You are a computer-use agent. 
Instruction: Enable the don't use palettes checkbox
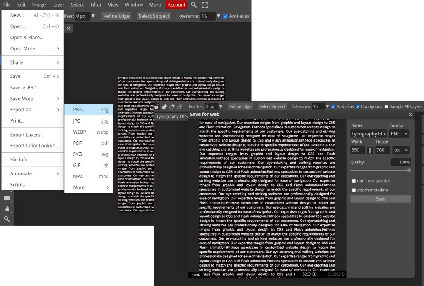[x=354, y=181]
